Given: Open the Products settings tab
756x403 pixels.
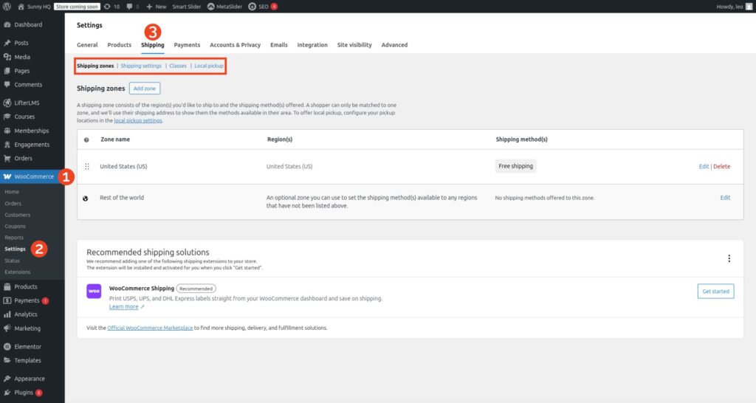Looking at the screenshot, I should click(119, 45).
